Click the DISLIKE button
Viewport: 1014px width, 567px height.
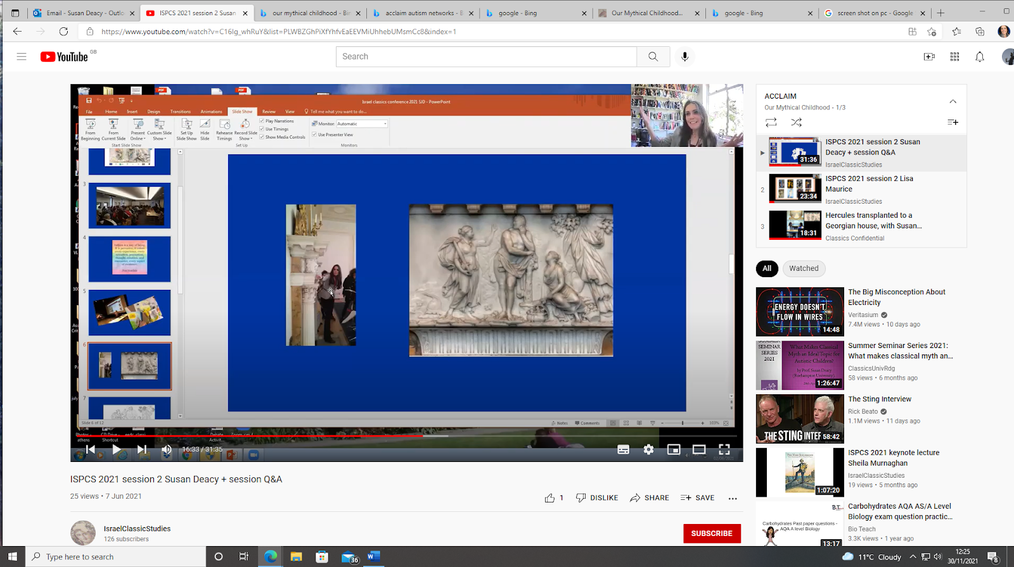pyautogui.click(x=597, y=498)
